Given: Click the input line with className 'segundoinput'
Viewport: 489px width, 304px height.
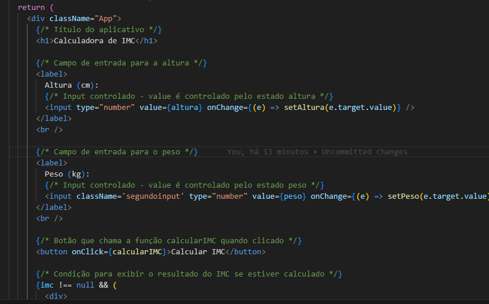Looking at the screenshot, I should click(x=266, y=196).
